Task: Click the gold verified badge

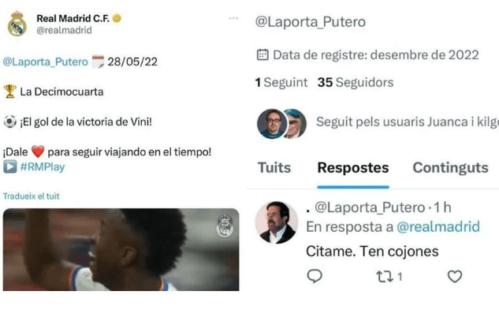Action: coord(117,18)
